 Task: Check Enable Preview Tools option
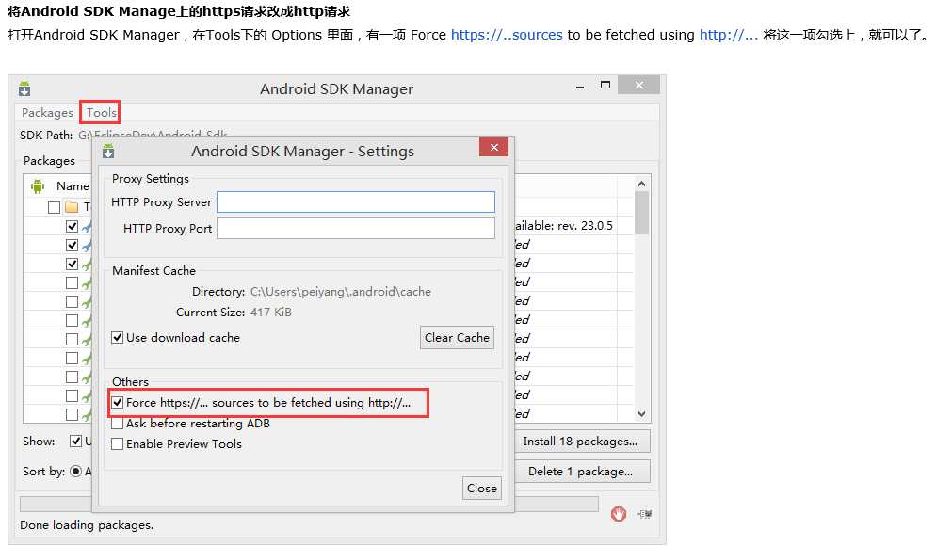(118, 444)
